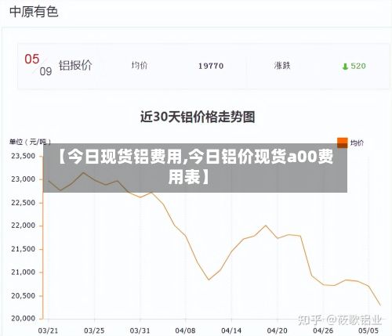
Task: Click the date number 09
Action: [45, 71]
